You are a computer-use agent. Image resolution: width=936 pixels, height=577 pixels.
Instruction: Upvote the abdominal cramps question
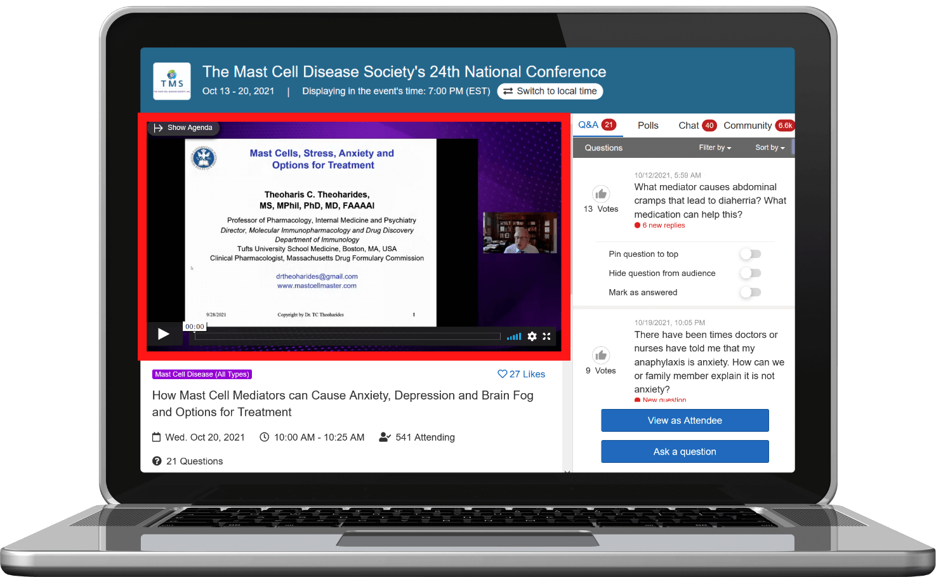pyautogui.click(x=601, y=194)
